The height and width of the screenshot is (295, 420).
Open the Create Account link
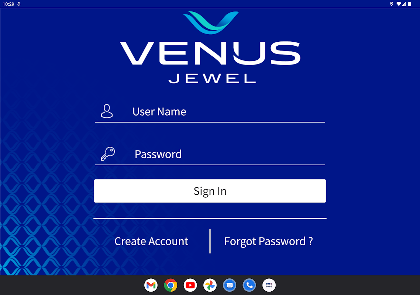[151, 241]
